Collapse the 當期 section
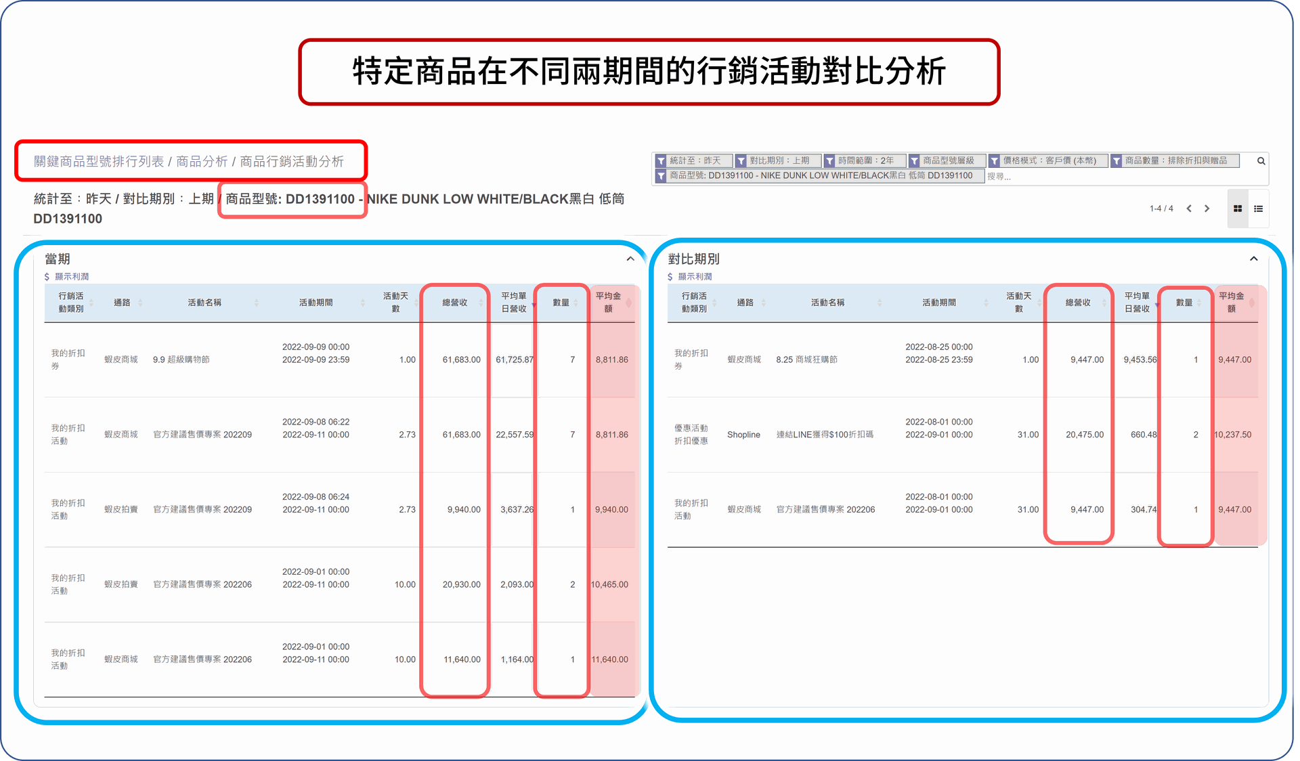The height and width of the screenshot is (761, 1300). pos(632,258)
